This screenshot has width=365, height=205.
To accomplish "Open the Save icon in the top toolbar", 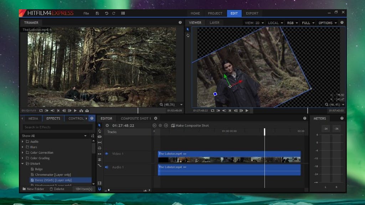I will [97, 13].
